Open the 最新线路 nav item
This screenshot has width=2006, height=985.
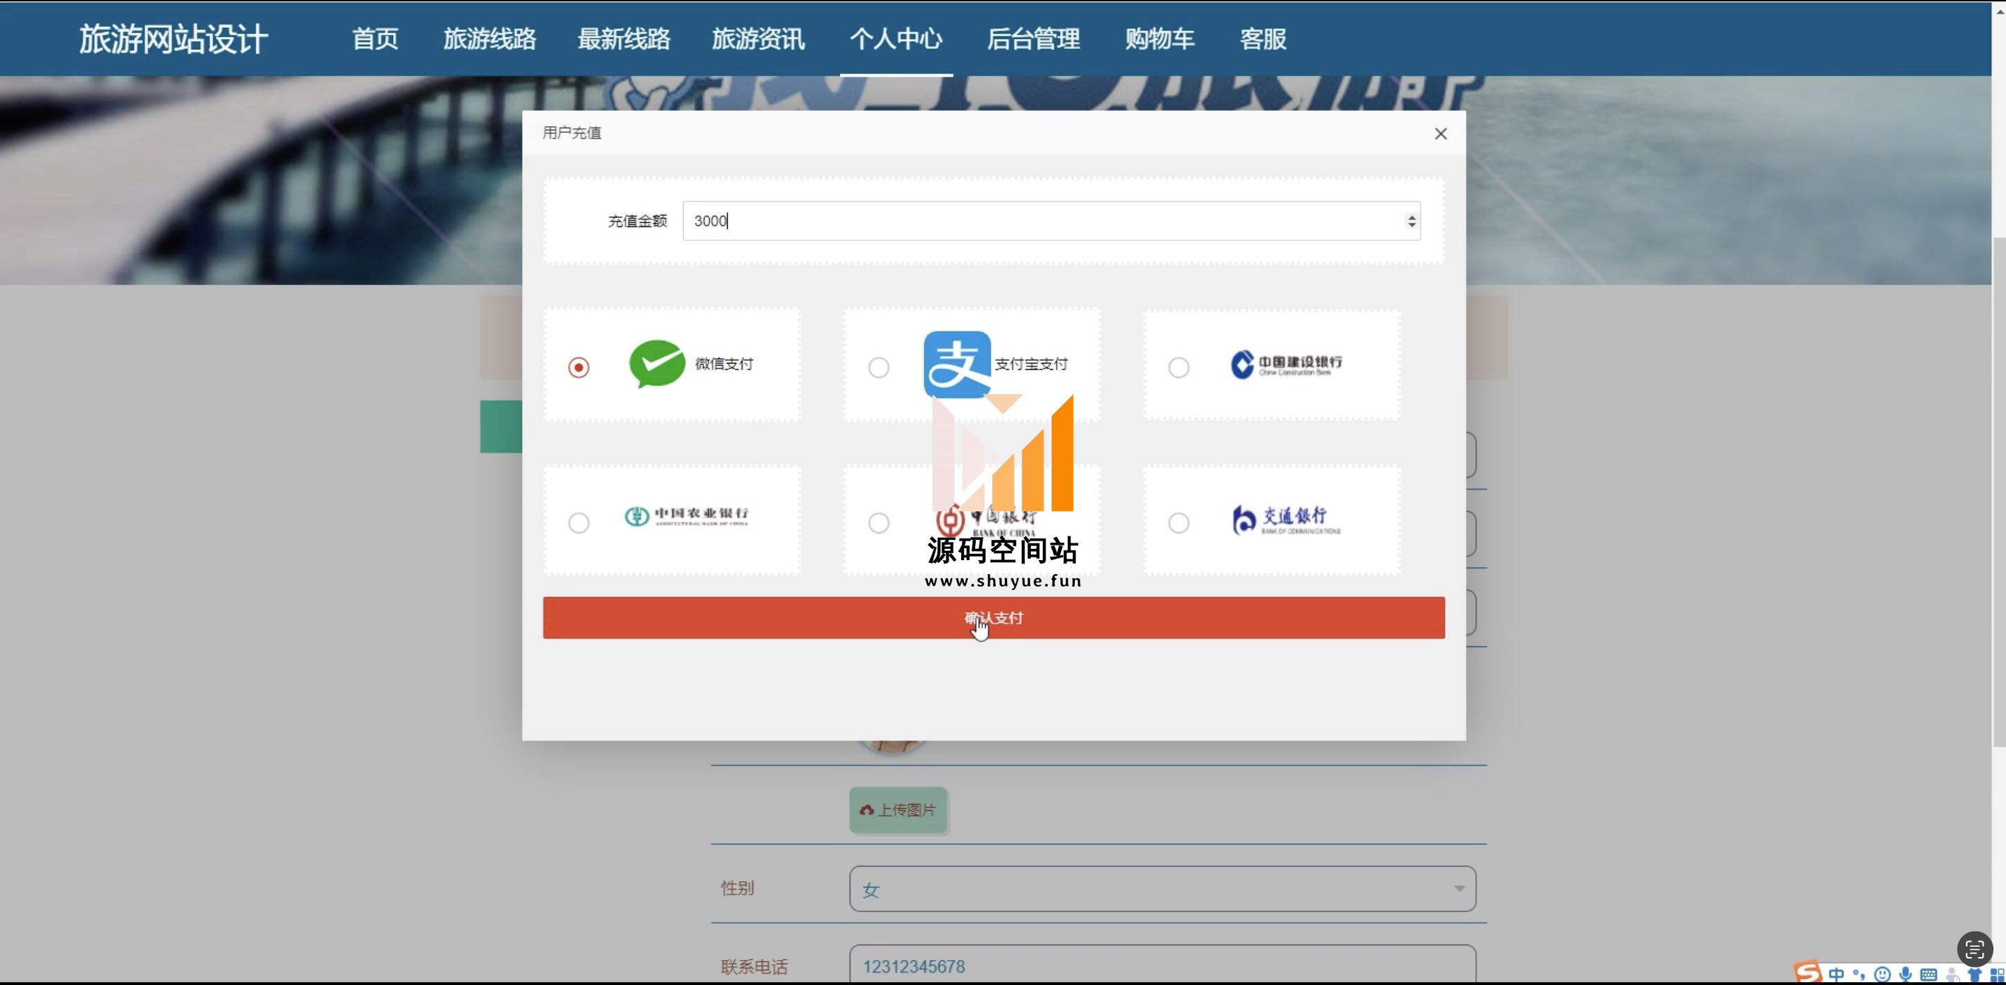[624, 39]
